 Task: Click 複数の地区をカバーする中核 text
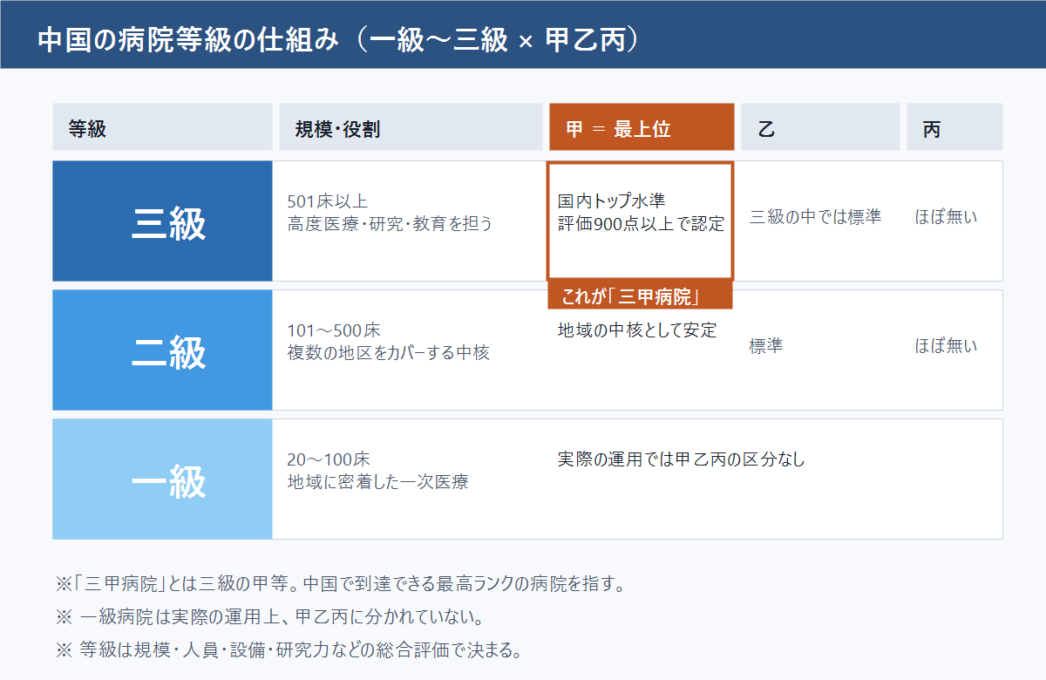click(x=388, y=353)
